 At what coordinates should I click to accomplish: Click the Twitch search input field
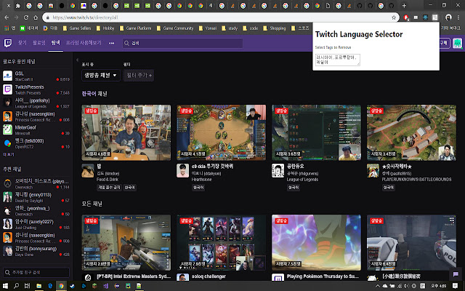click(x=182, y=44)
